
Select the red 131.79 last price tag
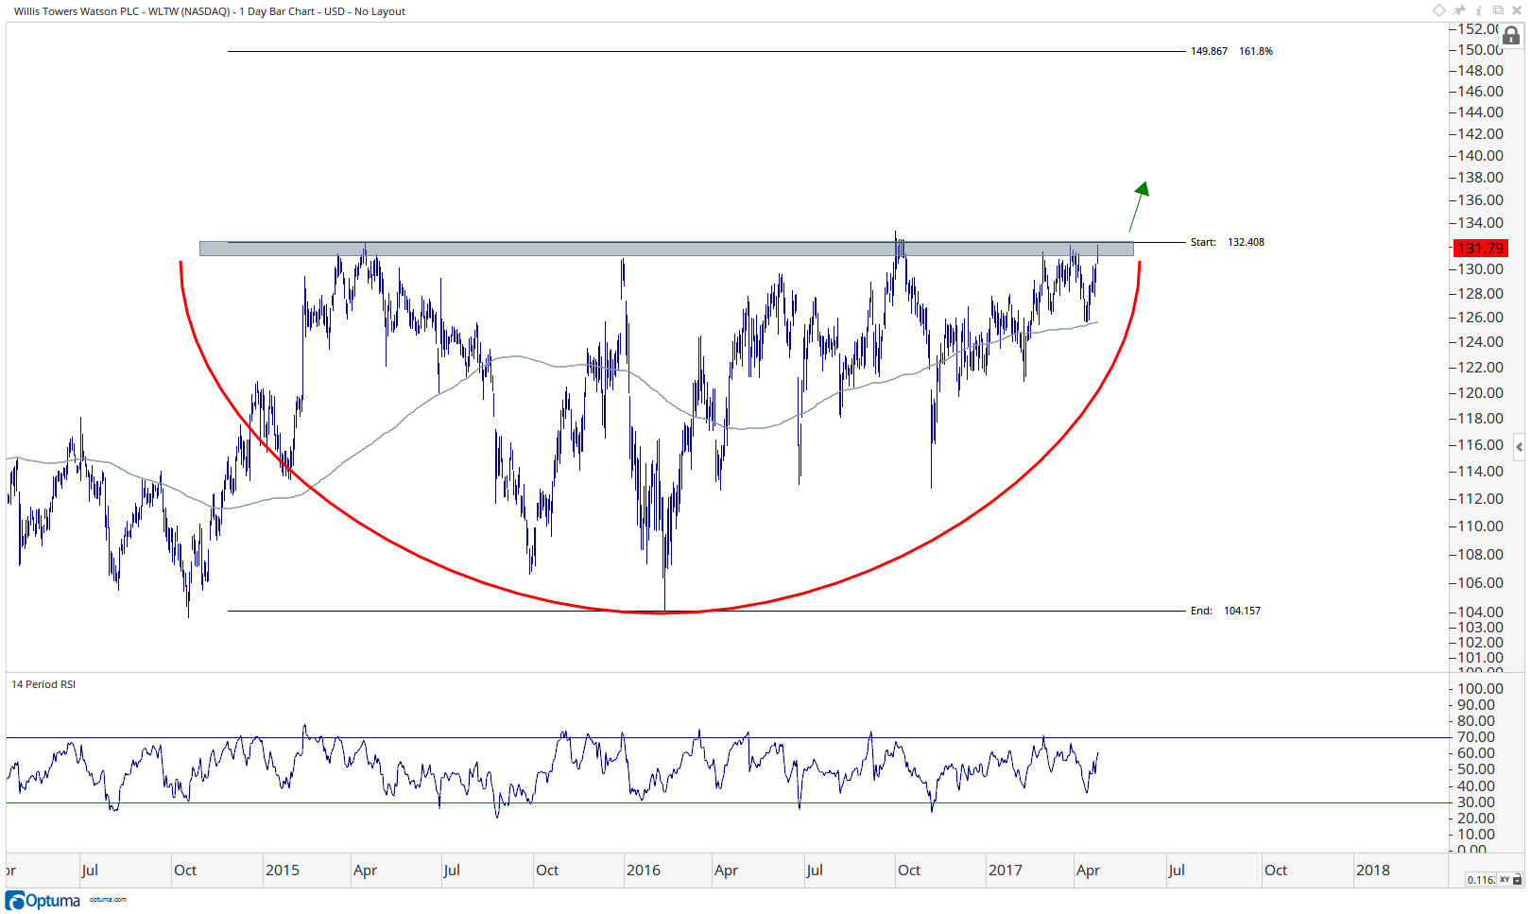point(1480,248)
